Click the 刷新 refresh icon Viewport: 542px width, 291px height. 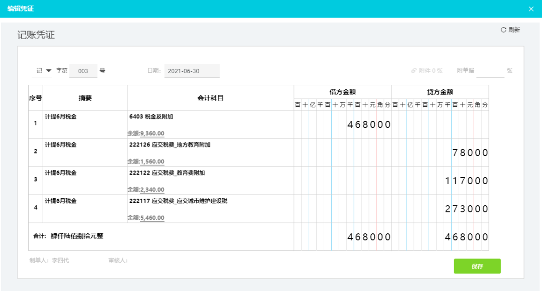pos(503,29)
